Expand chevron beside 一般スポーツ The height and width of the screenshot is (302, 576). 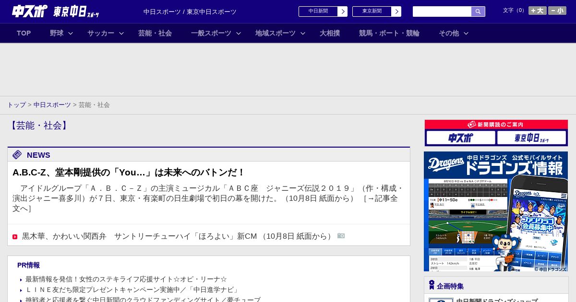[x=239, y=33]
